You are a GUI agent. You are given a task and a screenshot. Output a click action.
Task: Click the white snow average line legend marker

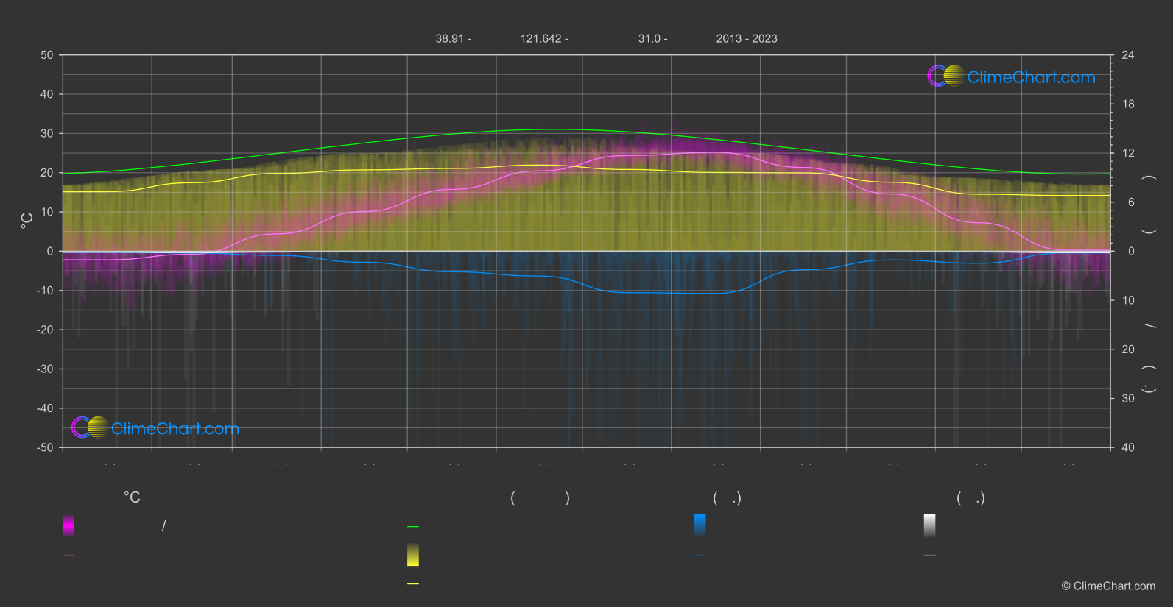point(929,555)
